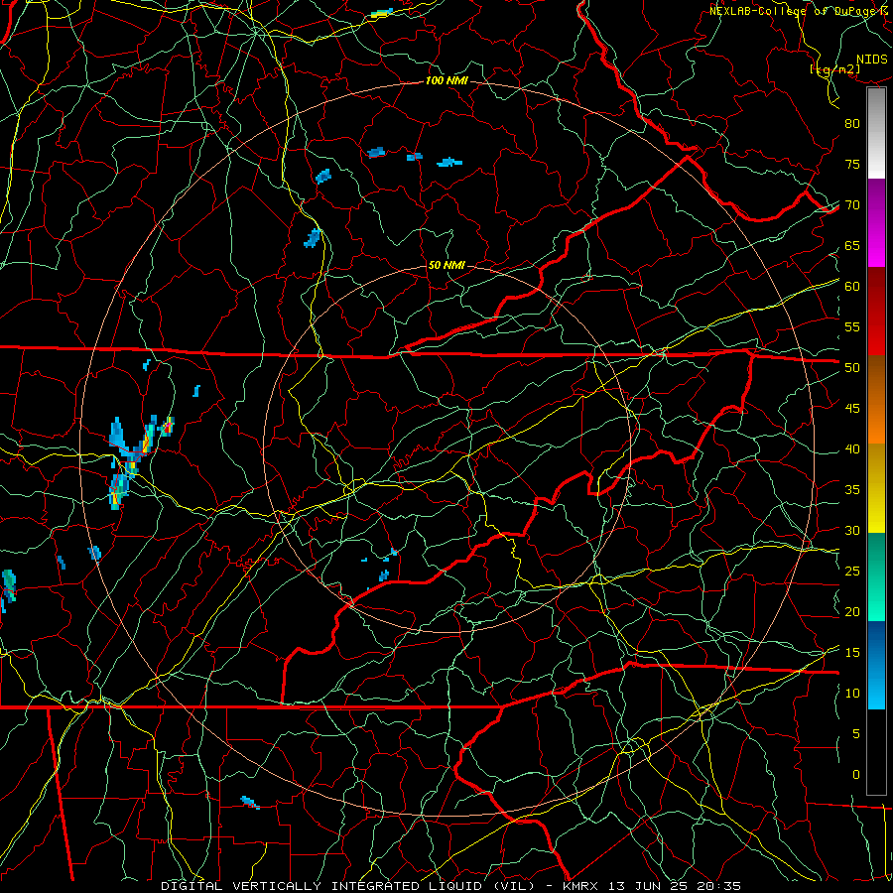Pick the blue segment of the color bar
This screenshot has height=893, width=893.
[876, 665]
